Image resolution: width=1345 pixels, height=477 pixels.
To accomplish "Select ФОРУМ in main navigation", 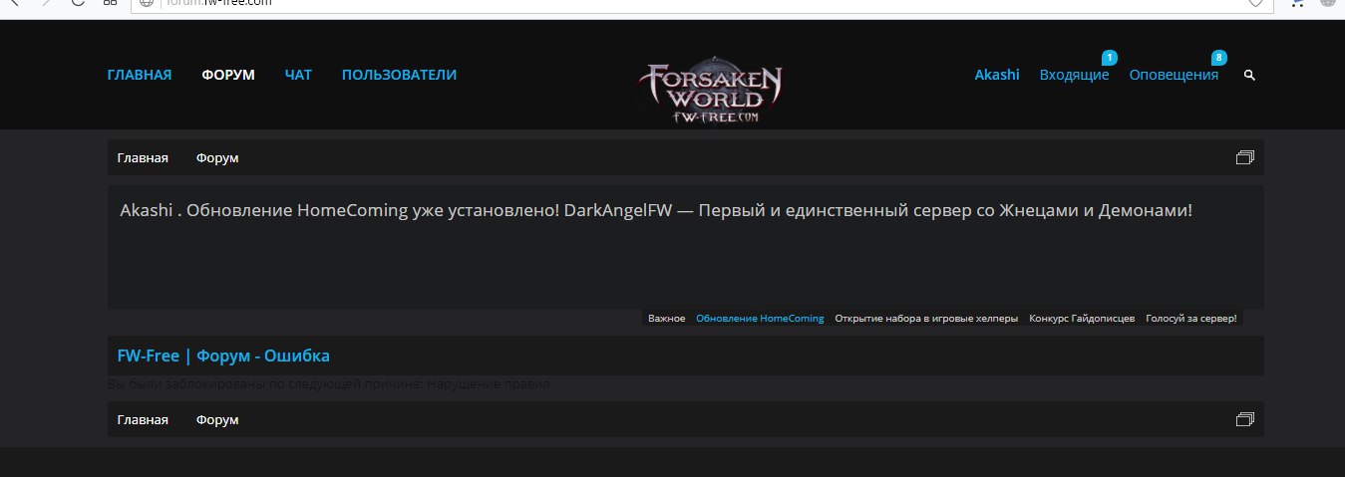I will click(x=227, y=75).
